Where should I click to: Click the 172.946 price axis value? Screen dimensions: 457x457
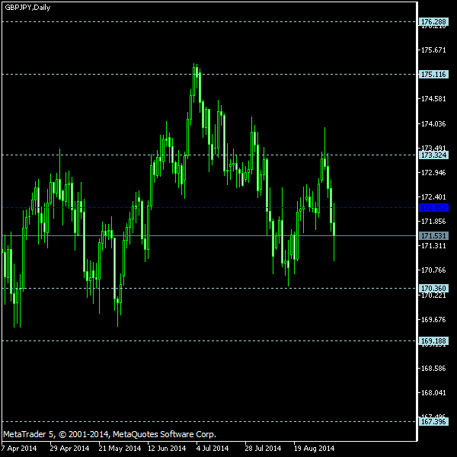[433, 173]
